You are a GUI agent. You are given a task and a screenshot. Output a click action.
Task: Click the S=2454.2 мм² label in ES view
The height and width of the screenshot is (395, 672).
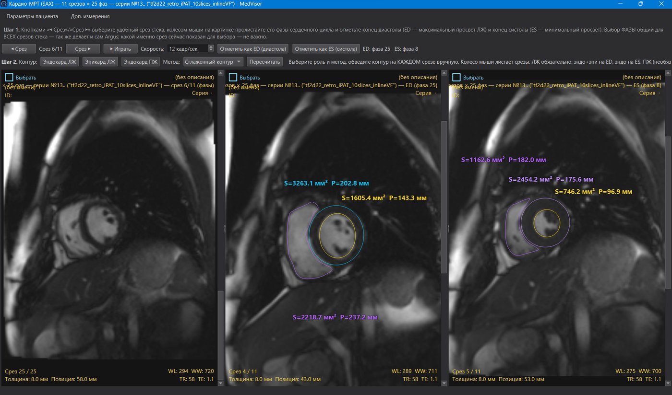click(x=551, y=179)
